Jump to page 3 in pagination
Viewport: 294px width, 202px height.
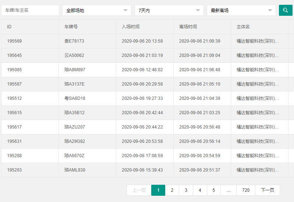(186, 190)
